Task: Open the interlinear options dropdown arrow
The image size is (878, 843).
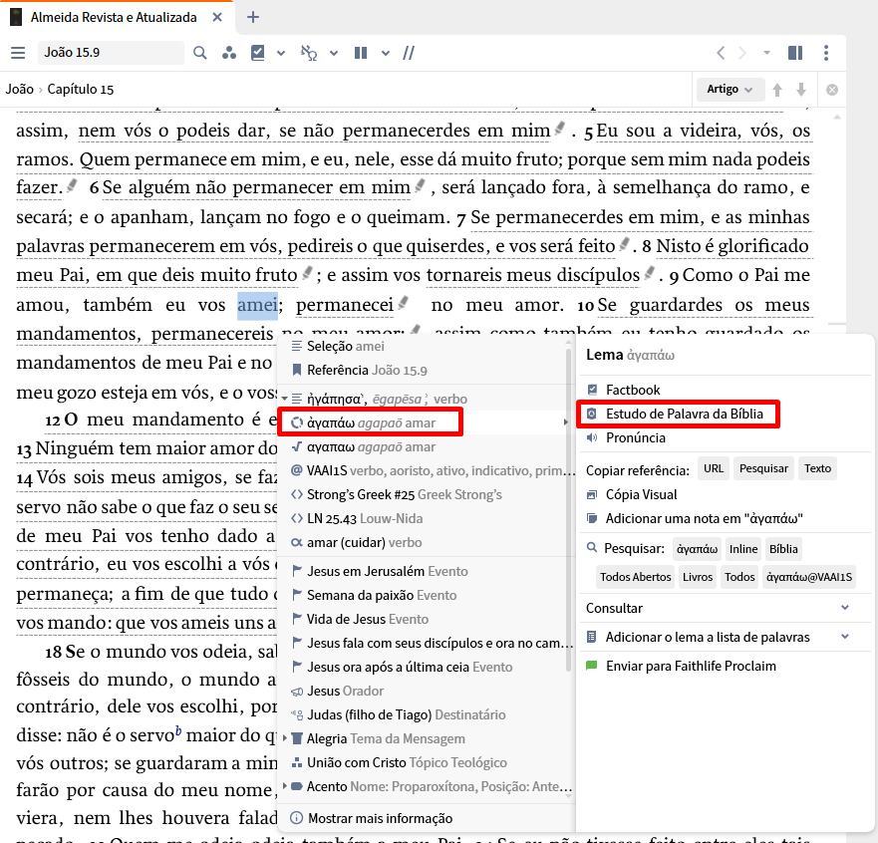Action: (x=334, y=53)
